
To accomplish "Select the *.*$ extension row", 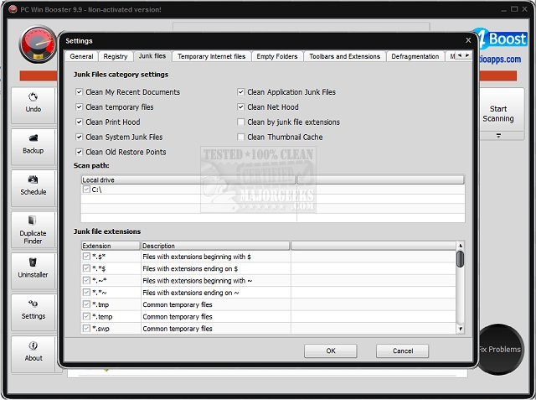I will coord(269,268).
